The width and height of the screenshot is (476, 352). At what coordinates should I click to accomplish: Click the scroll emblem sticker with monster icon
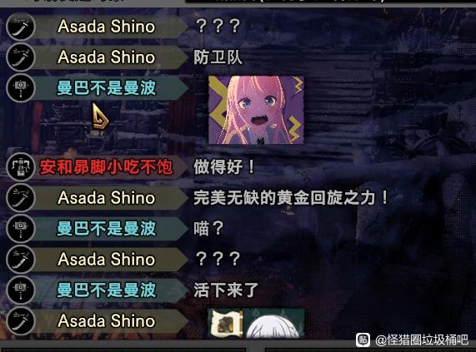tap(225, 324)
